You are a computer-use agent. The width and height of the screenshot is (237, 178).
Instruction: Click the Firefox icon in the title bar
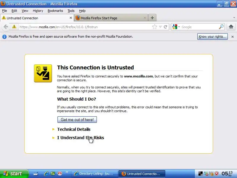[3, 4]
